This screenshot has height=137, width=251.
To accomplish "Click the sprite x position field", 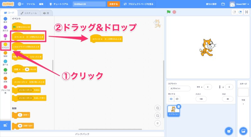I will pyautogui.click(x=208, y=87).
